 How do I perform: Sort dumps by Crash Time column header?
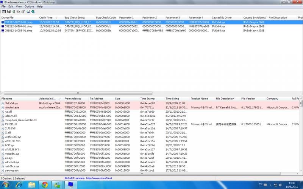point(47,17)
